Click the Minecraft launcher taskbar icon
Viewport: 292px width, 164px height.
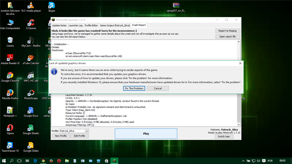[114, 161]
